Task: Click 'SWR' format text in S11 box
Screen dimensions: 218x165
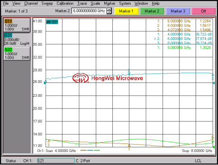Action: click(26, 29)
